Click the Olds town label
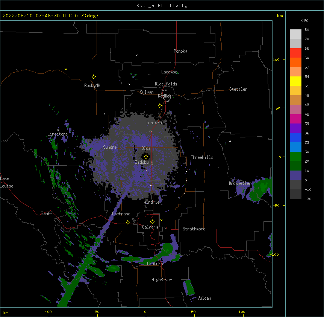 click(x=146, y=148)
